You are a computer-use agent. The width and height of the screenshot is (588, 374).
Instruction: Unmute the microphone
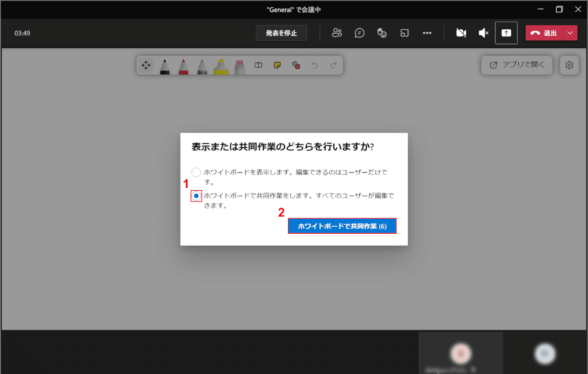(484, 33)
